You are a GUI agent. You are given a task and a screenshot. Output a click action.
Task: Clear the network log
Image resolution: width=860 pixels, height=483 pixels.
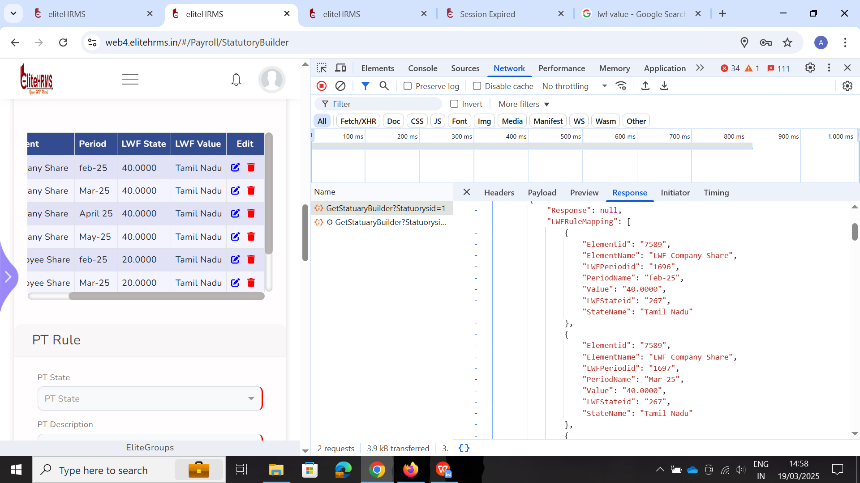[340, 86]
